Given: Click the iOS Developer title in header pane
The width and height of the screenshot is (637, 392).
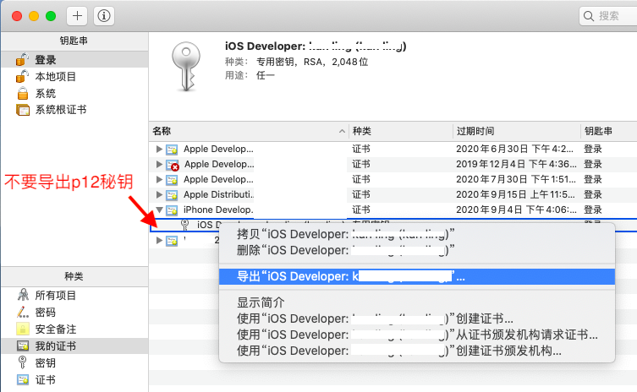Looking at the screenshot, I should click(316, 46).
